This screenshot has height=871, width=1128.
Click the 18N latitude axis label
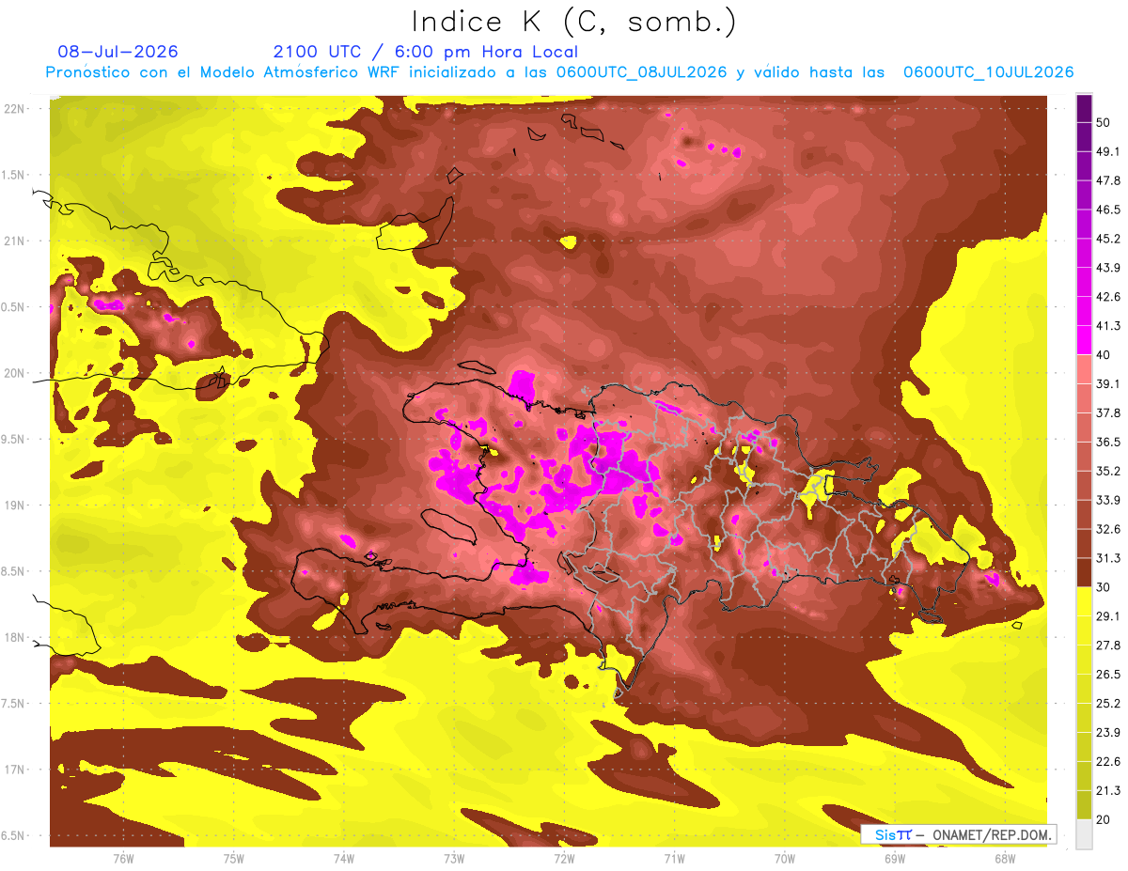[16, 637]
